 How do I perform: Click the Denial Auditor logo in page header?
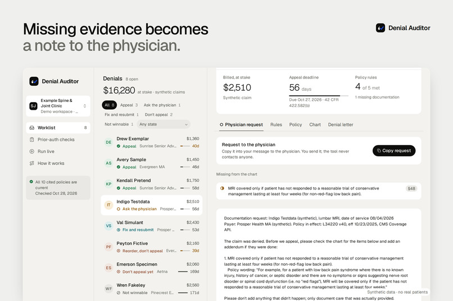click(380, 28)
